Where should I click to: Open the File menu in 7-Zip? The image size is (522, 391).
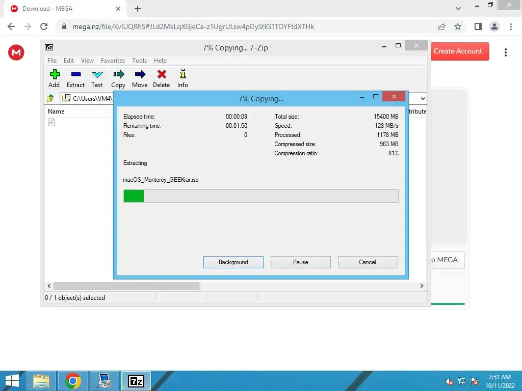click(52, 61)
